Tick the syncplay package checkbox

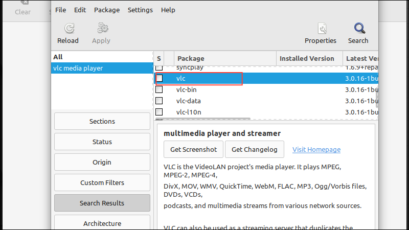(159, 68)
